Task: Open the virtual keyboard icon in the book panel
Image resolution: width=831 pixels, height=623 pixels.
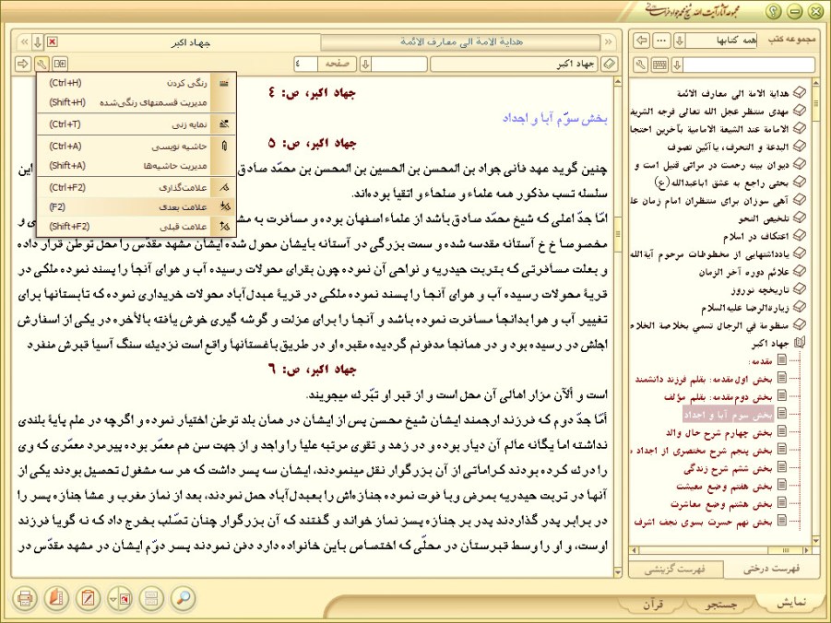Action: (x=659, y=65)
